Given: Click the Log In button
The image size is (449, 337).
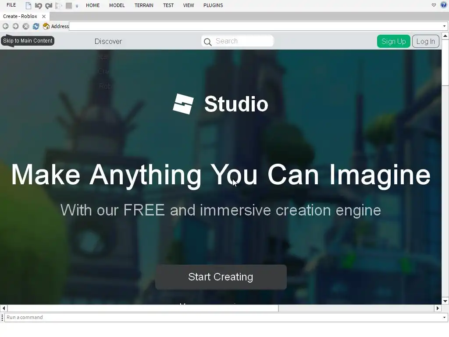Looking at the screenshot, I should click(425, 41).
